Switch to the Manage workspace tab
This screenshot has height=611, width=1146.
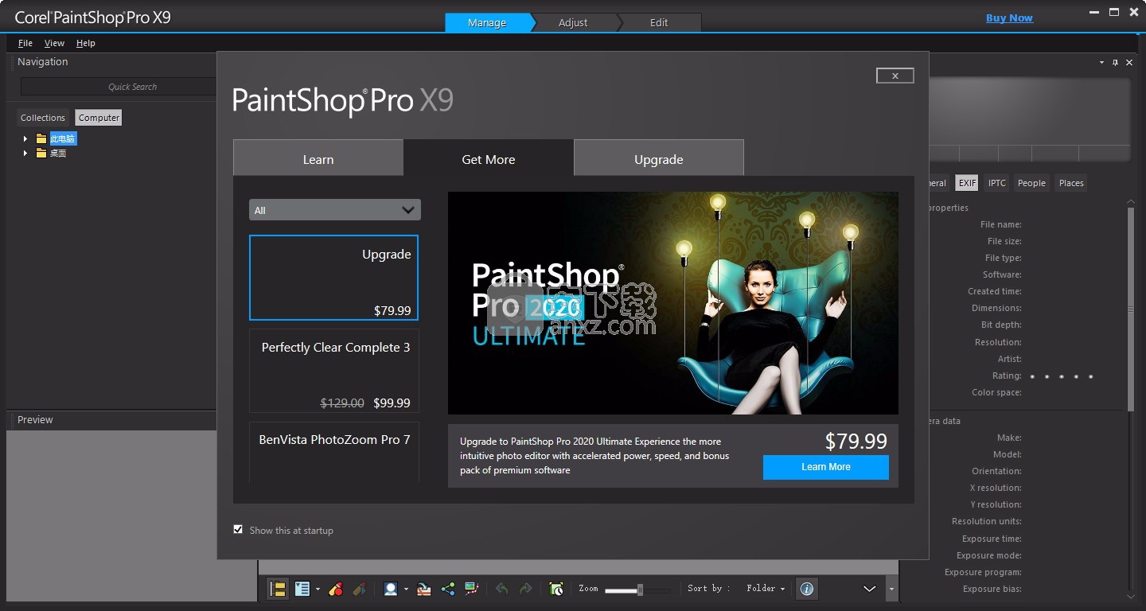tap(487, 22)
